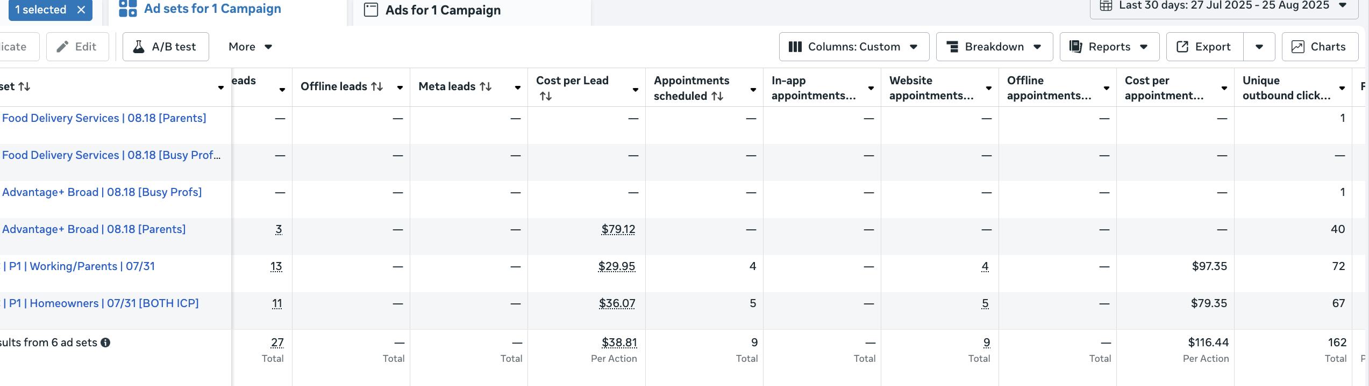Expand the More dropdown menu

250,47
